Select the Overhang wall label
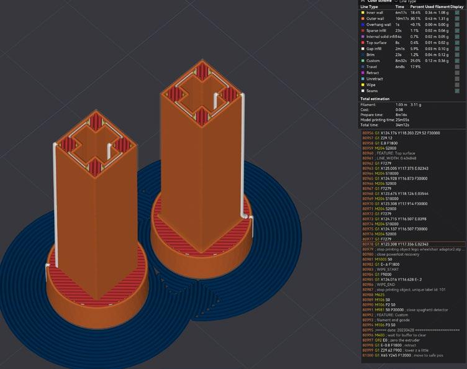Screen dimensions: 467x369 tap(379, 25)
